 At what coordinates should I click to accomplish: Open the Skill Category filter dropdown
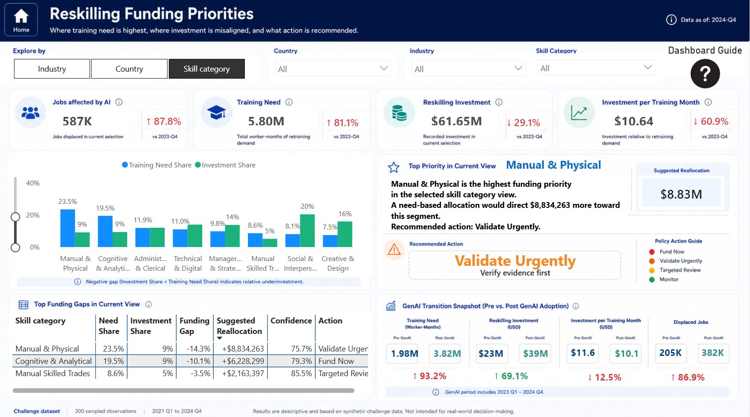596,68
